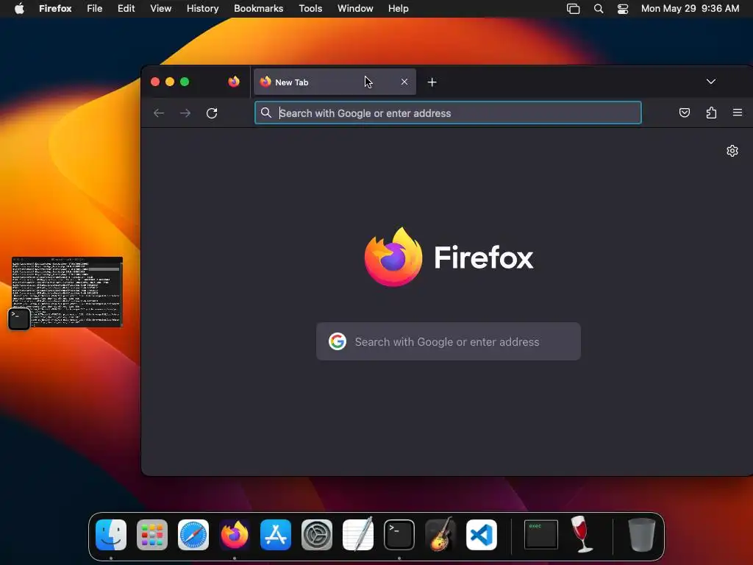753x565 pixels.
Task: Open Launchpad from the Dock
Action: [152, 535]
